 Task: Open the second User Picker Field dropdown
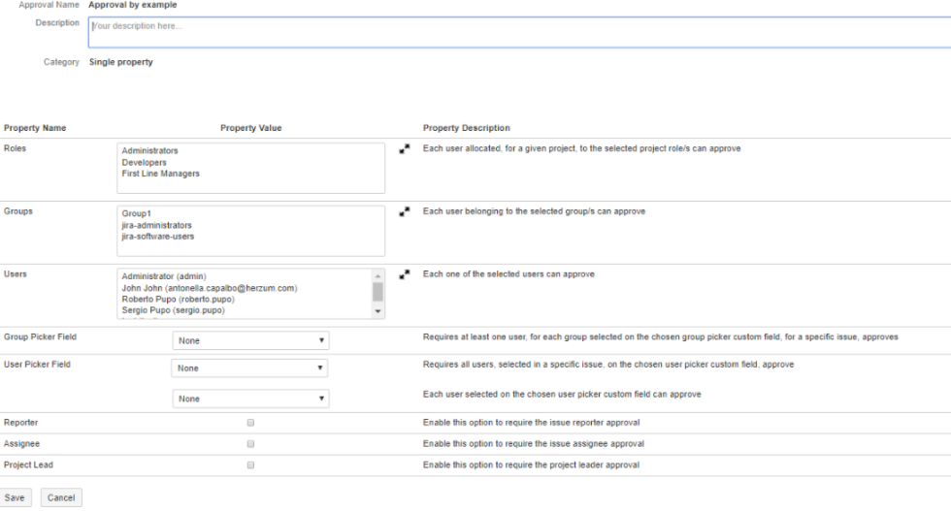pyautogui.click(x=250, y=399)
